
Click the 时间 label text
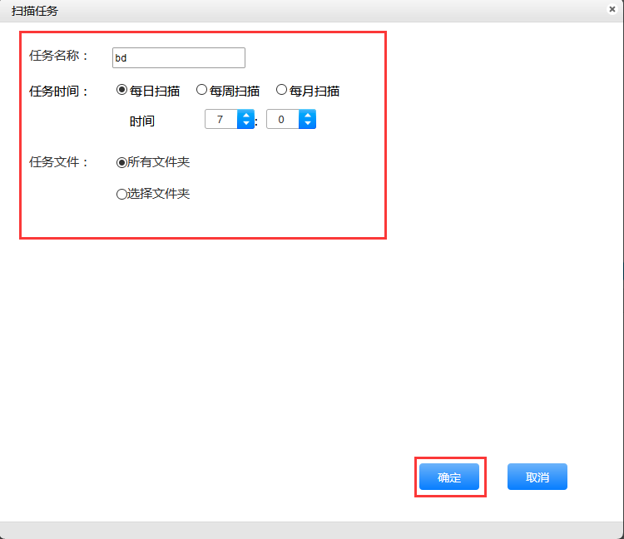(142, 121)
